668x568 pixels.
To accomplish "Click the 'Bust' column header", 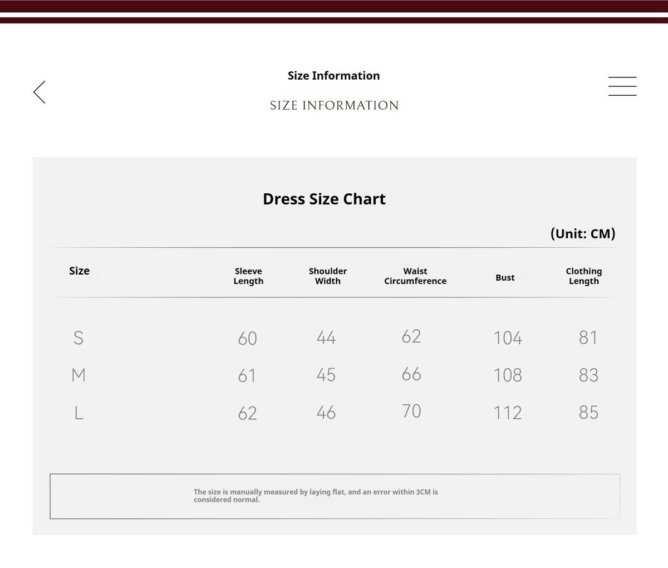I will pos(505,277).
